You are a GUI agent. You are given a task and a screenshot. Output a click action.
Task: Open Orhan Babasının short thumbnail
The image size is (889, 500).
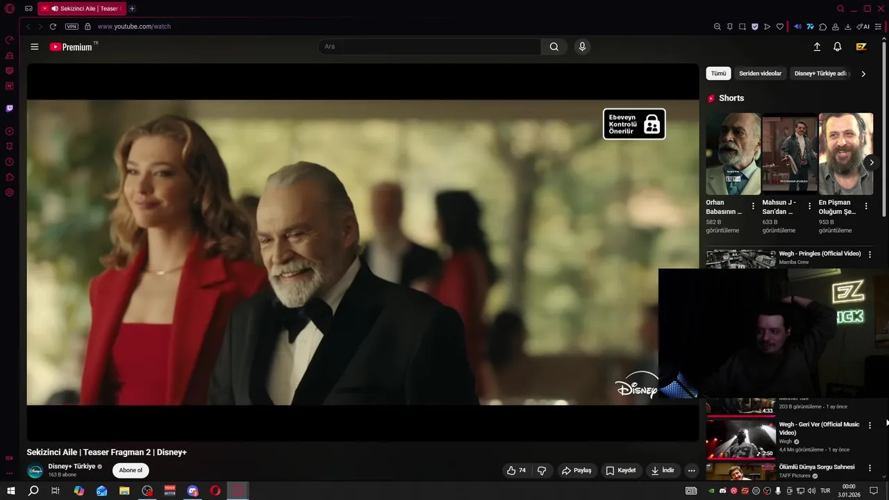(733, 154)
